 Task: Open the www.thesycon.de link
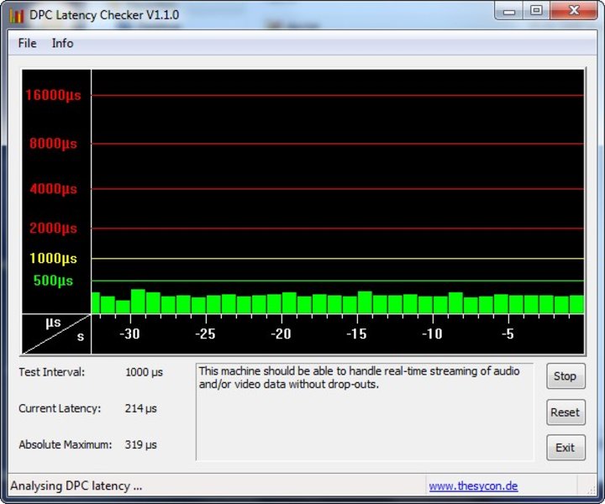[473, 486]
